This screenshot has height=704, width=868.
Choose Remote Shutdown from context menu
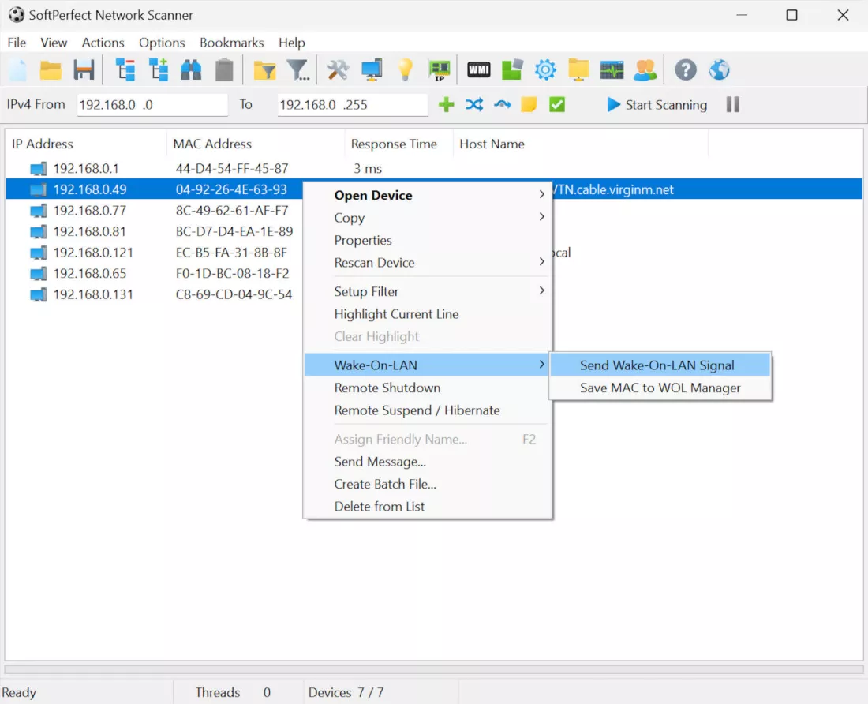tap(387, 388)
